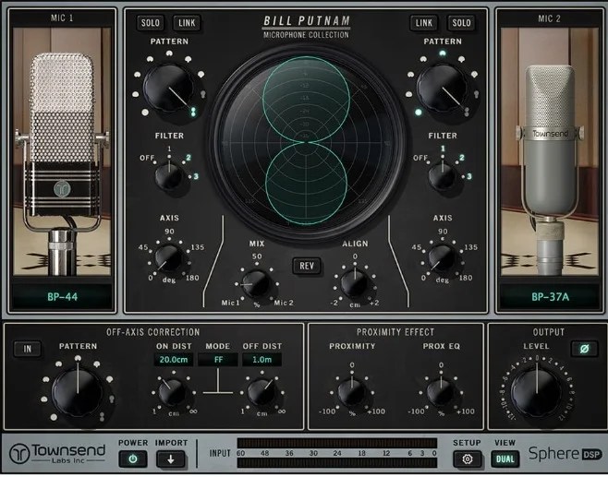Click the Off-Axis Correction PATTERN knob

coord(78,393)
